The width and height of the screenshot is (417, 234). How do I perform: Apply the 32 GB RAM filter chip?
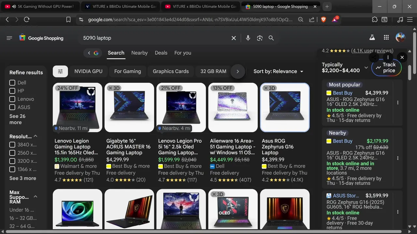(x=213, y=71)
